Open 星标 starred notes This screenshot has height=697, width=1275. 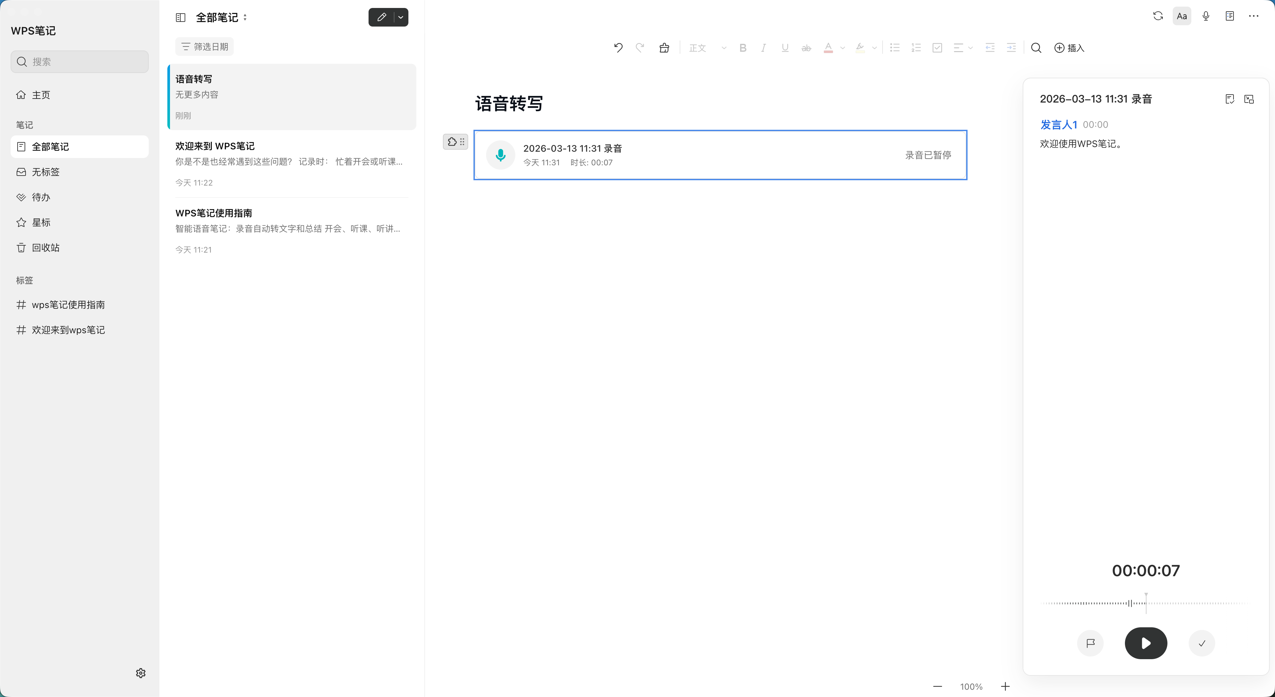pyautogui.click(x=80, y=222)
